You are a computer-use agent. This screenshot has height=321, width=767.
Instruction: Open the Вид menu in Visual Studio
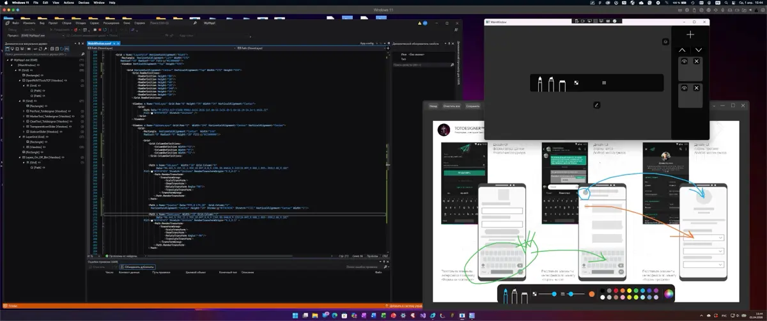42,23
